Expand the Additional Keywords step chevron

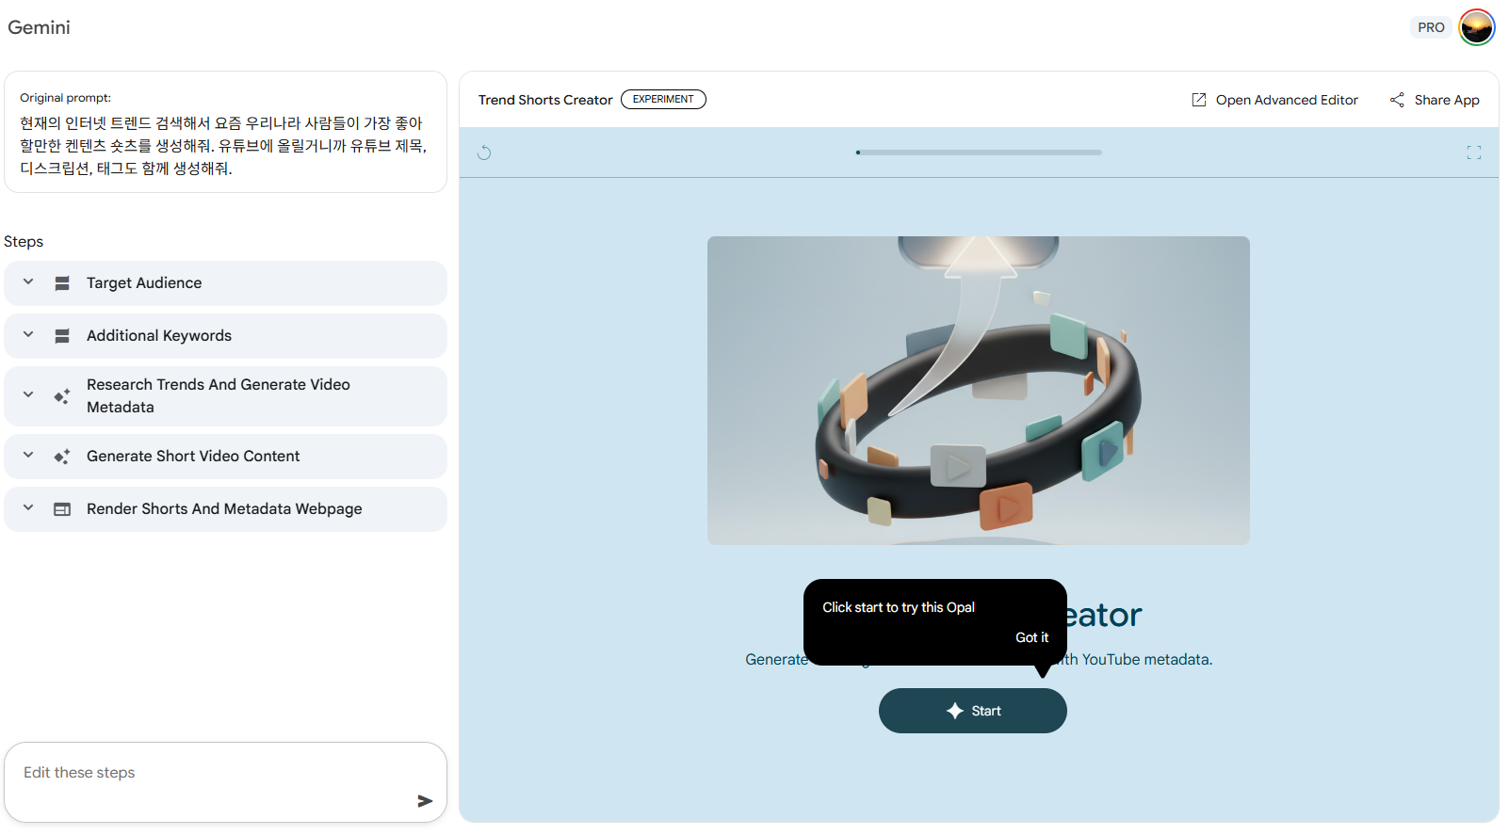(28, 334)
